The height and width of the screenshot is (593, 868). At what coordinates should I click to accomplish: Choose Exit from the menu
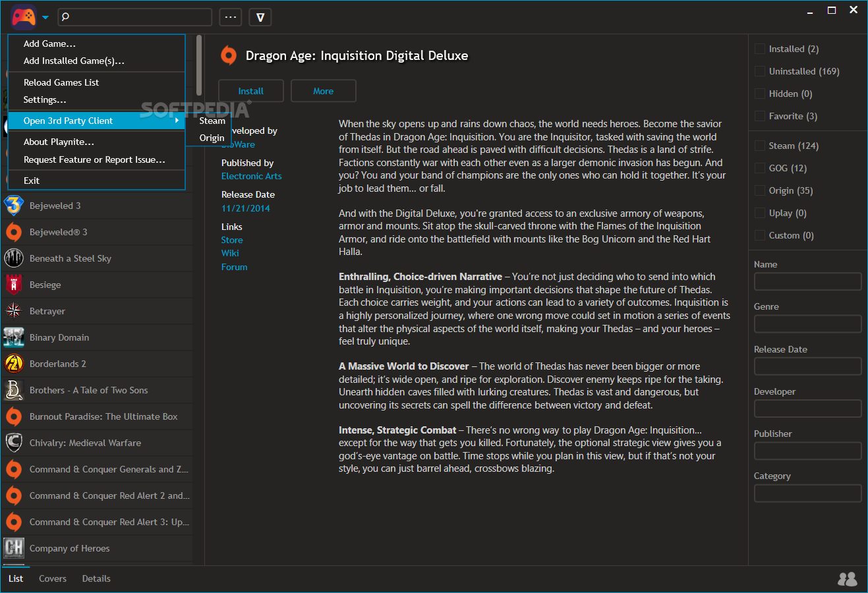coord(96,181)
